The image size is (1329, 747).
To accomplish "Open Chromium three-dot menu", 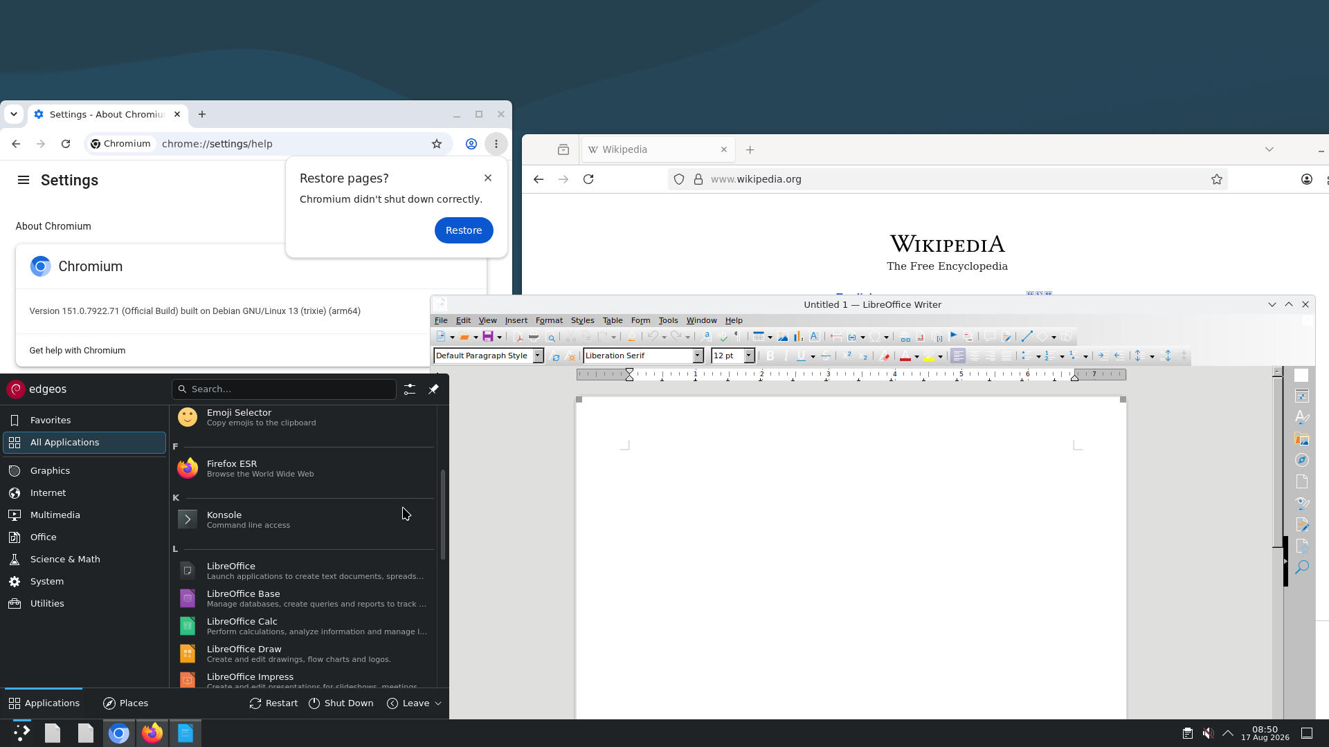I will tap(496, 144).
